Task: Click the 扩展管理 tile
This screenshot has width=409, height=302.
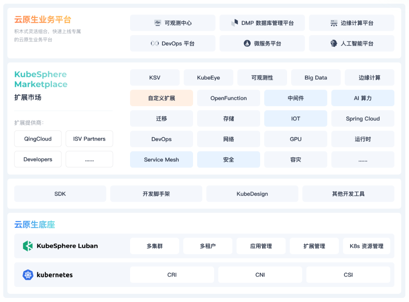Action: pos(314,246)
